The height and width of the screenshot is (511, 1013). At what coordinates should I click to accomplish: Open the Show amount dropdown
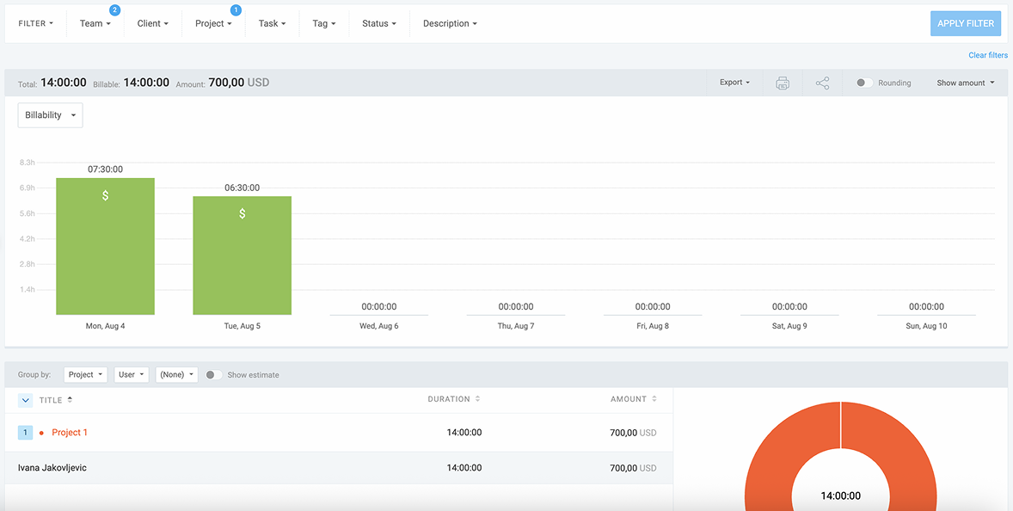[x=965, y=83]
